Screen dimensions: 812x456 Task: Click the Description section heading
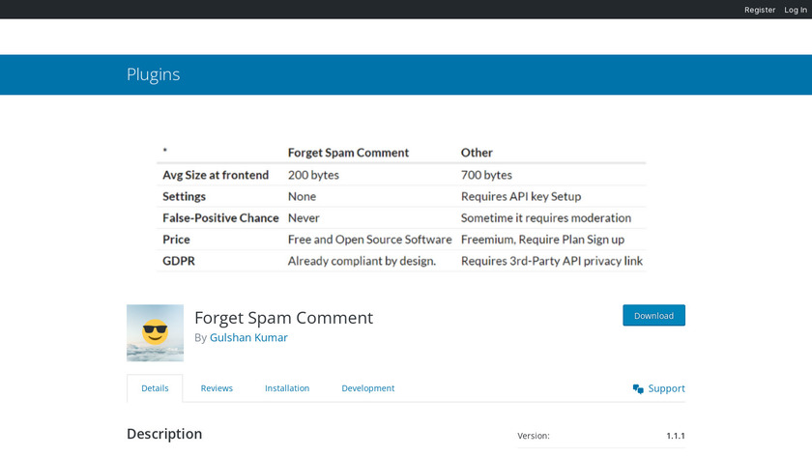coord(164,434)
